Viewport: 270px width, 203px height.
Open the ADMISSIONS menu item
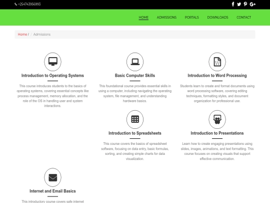pos(166,18)
